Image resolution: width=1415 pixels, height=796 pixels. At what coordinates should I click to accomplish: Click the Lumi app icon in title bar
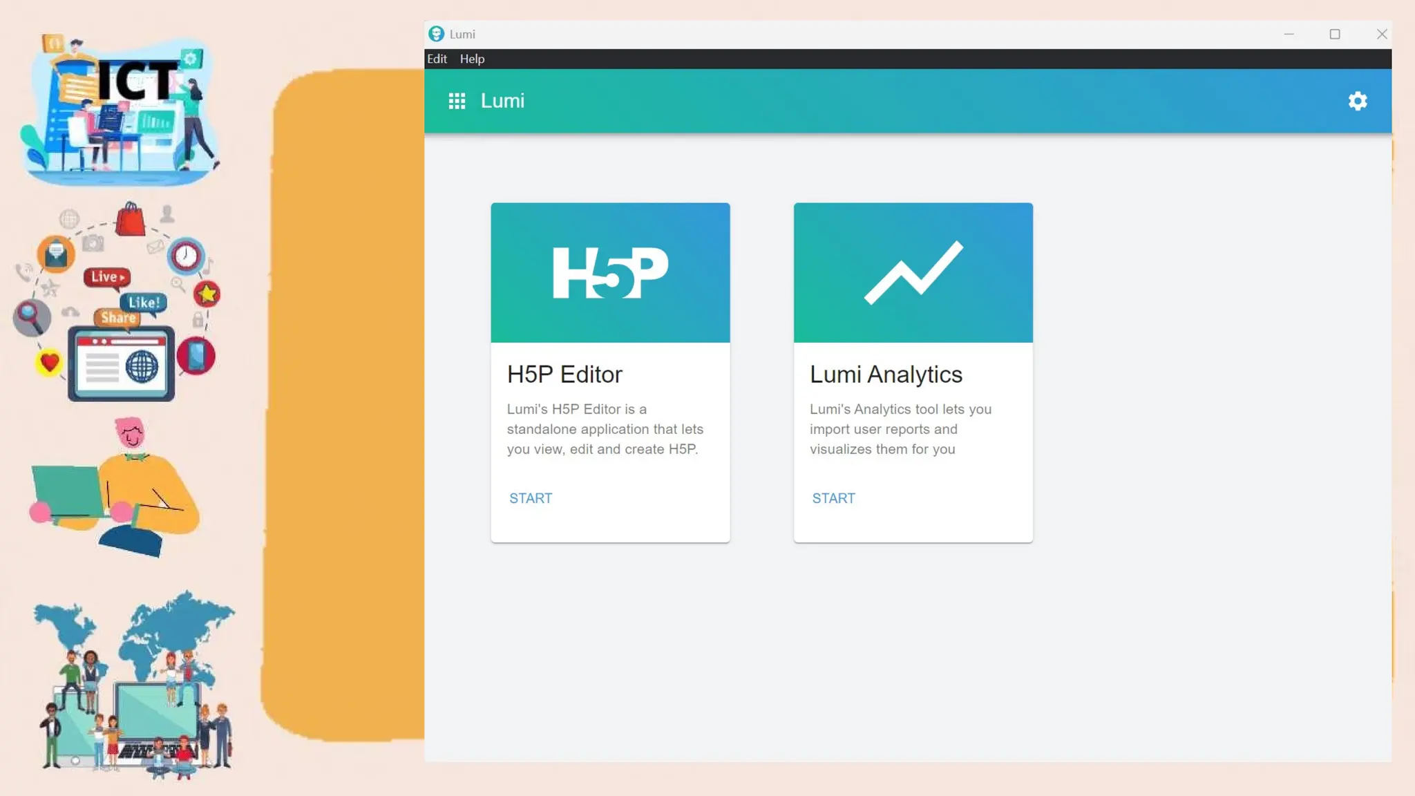pyautogui.click(x=436, y=34)
